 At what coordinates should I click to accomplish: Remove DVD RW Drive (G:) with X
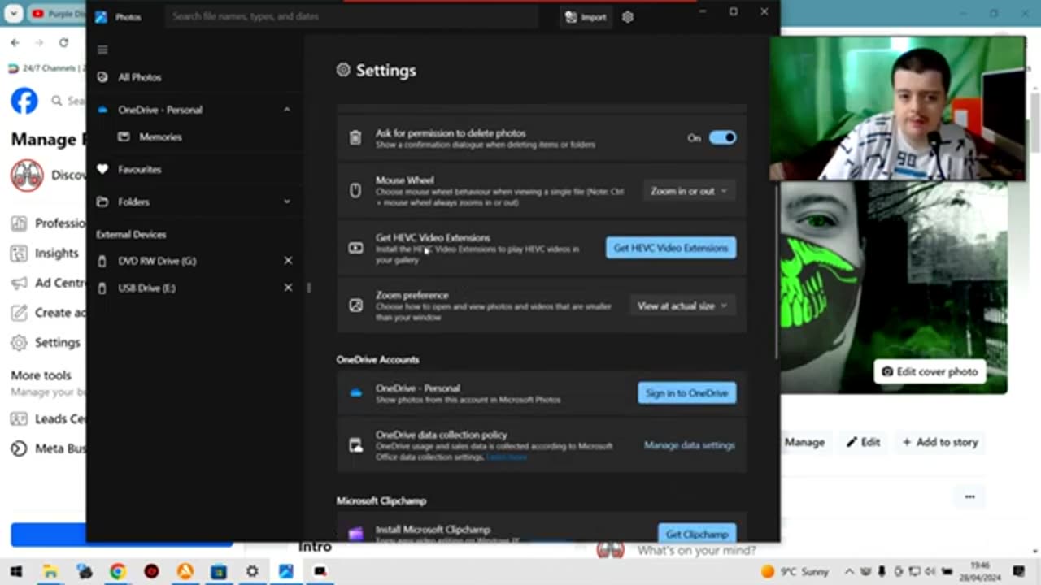[x=288, y=261]
